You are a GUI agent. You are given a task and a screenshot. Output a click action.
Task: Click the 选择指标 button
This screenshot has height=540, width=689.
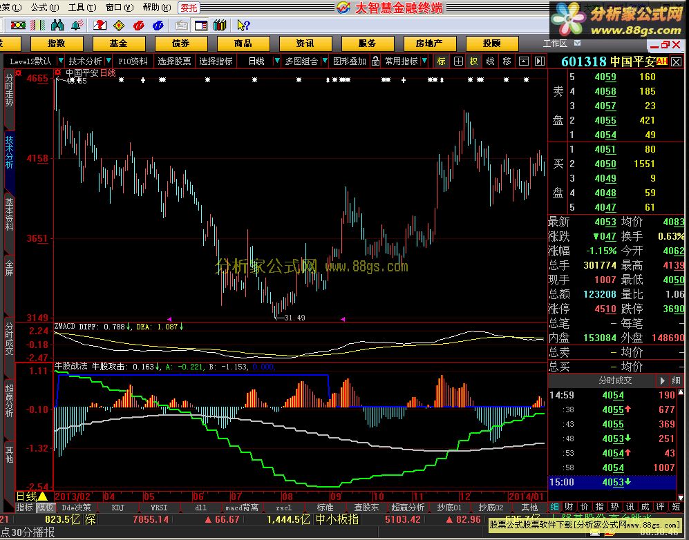pos(216,61)
